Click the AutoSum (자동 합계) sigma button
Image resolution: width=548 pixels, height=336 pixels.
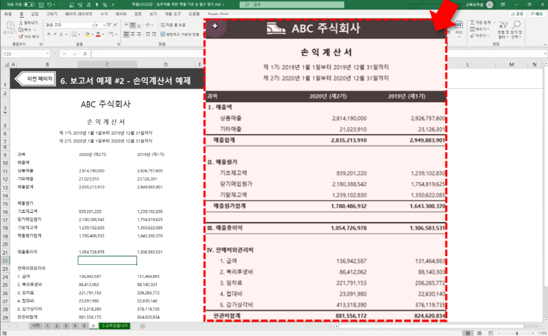481,23
